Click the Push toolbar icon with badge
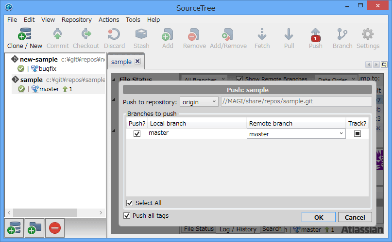The width and height of the screenshot is (392, 242). pyautogui.click(x=316, y=35)
